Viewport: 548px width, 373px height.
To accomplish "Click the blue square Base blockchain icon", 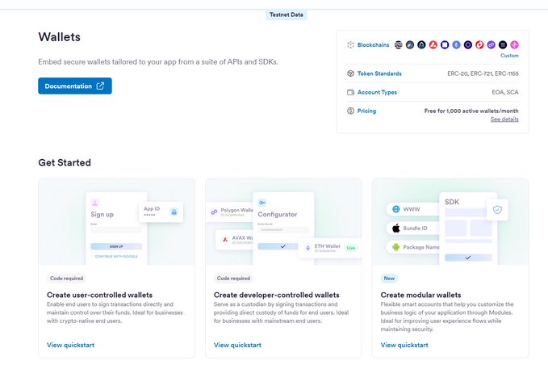I will pos(445,44).
